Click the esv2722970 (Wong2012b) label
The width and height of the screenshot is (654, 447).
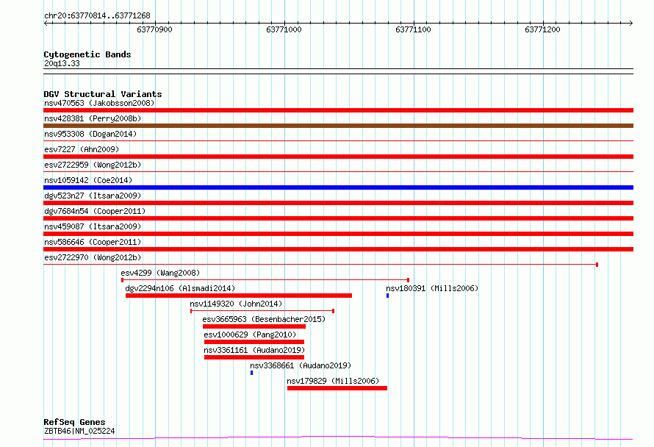[93, 257]
